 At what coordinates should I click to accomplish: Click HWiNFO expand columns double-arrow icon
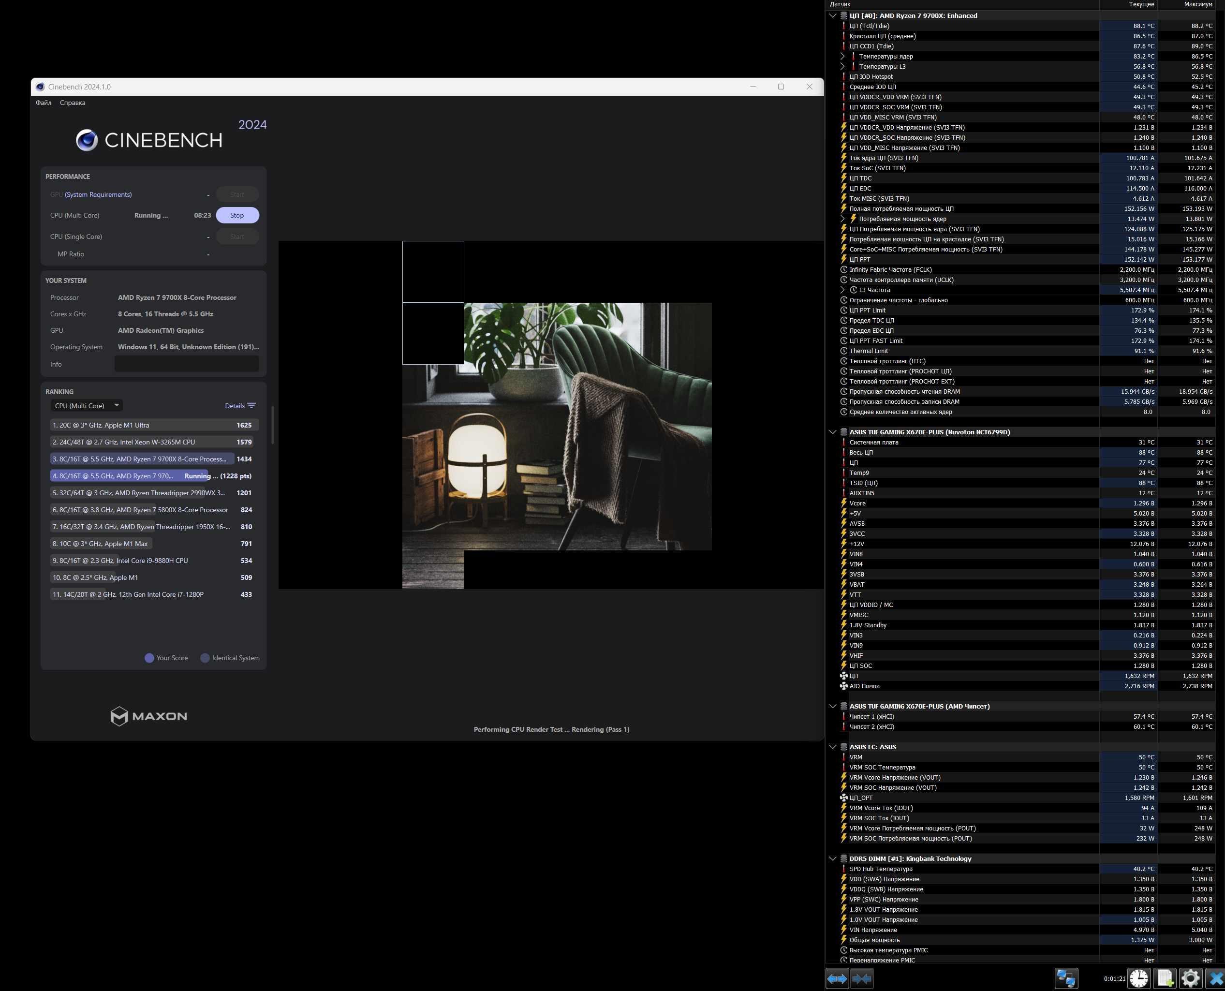click(837, 978)
